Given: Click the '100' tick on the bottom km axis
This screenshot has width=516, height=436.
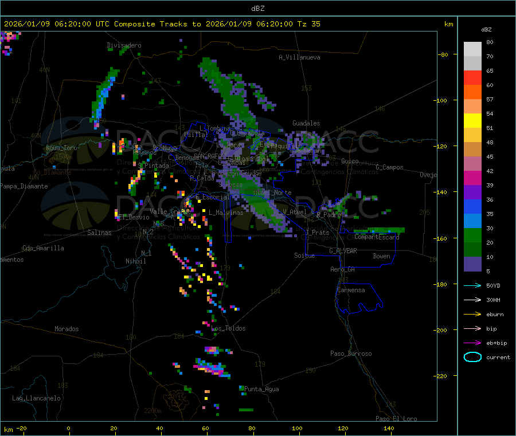Looking at the screenshot, I should pyautogui.click(x=297, y=428).
